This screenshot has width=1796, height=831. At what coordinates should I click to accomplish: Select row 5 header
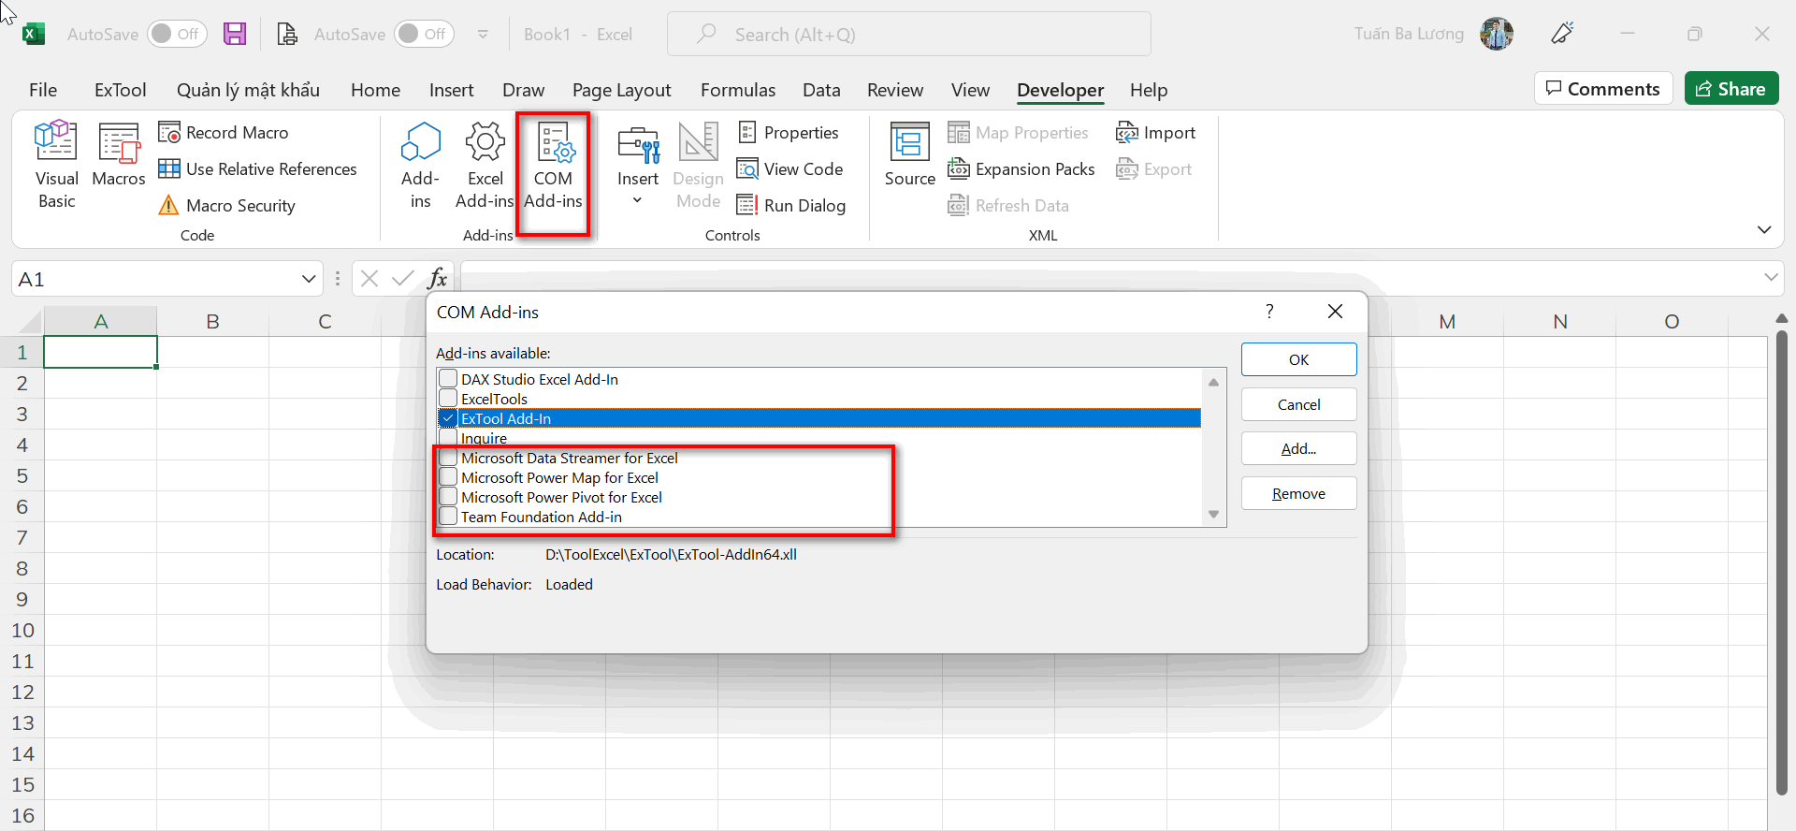22,475
